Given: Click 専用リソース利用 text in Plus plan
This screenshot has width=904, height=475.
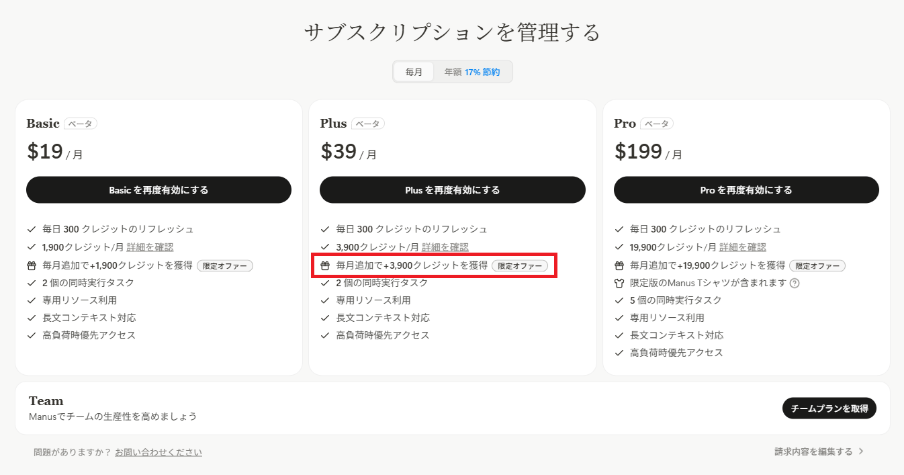Looking at the screenshot, I should 373,300.
